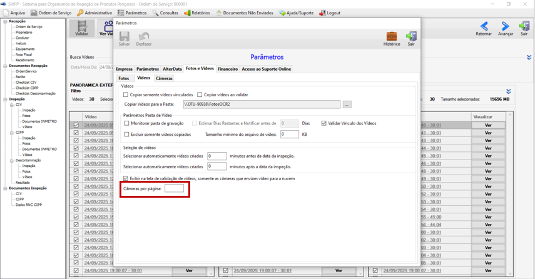Click the Avançar forward arrow
The height and width of the screenshot is (279, 535).
tap(506, 26)
